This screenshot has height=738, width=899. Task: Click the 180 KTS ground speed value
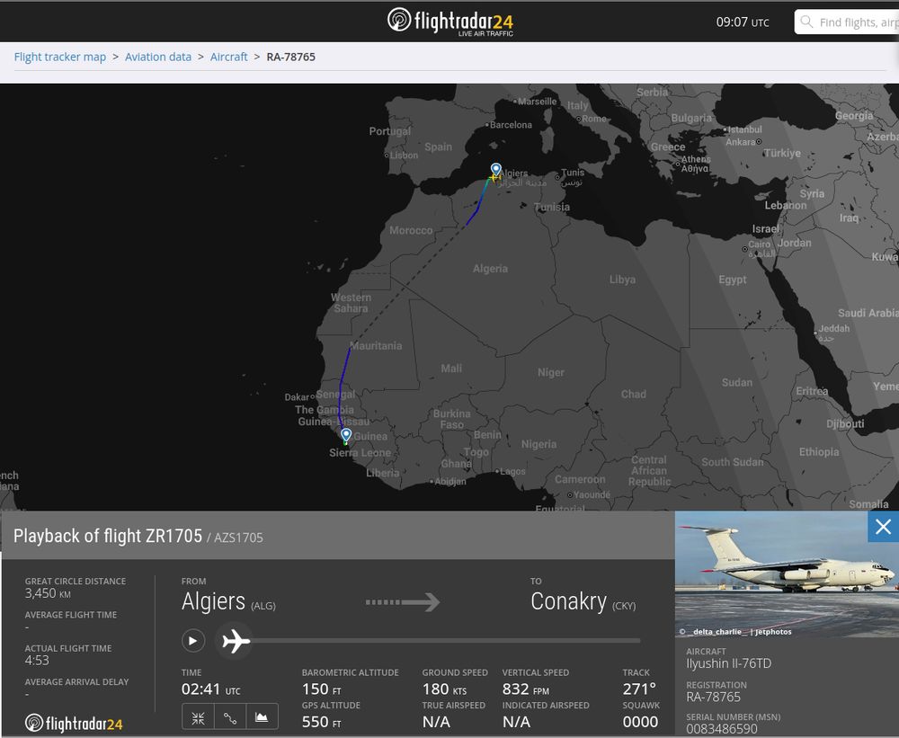444,689
